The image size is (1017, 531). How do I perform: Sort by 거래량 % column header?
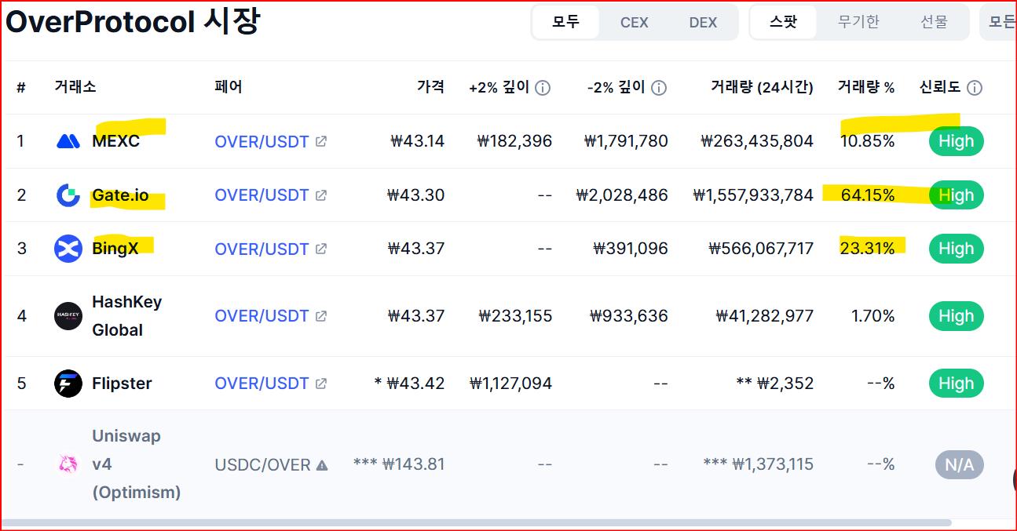(866, 88)
